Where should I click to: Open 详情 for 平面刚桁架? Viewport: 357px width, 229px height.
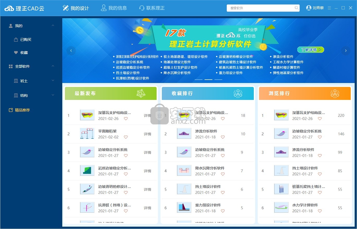[x=147, y=134]
